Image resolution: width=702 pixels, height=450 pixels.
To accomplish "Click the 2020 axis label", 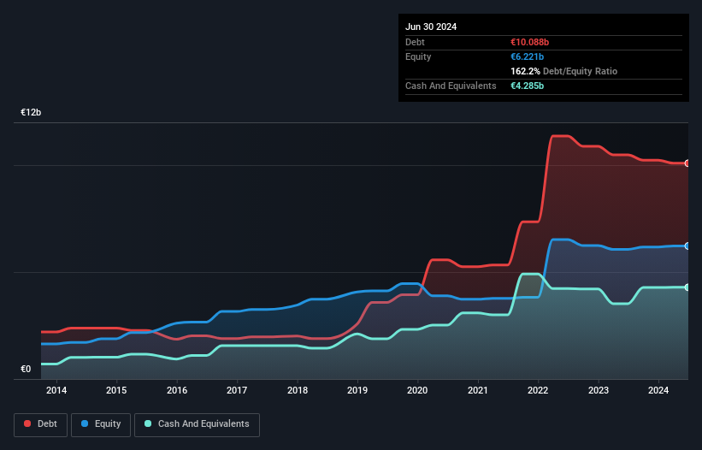I will tap(417, 390).
